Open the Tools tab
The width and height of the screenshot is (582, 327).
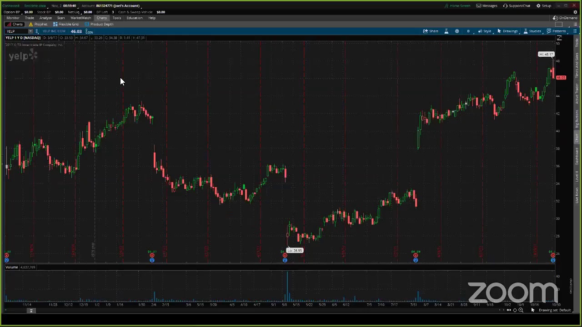click(116, 18)
